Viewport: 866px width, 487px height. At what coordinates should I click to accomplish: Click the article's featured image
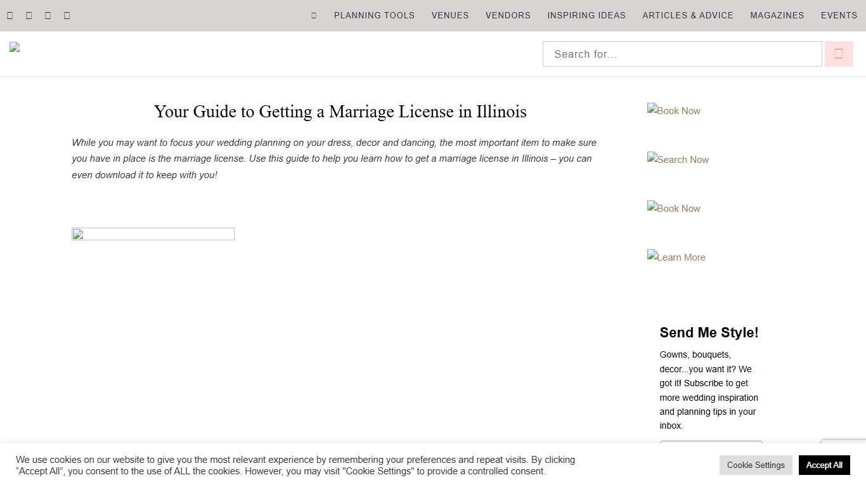click(x=153, y=234)
